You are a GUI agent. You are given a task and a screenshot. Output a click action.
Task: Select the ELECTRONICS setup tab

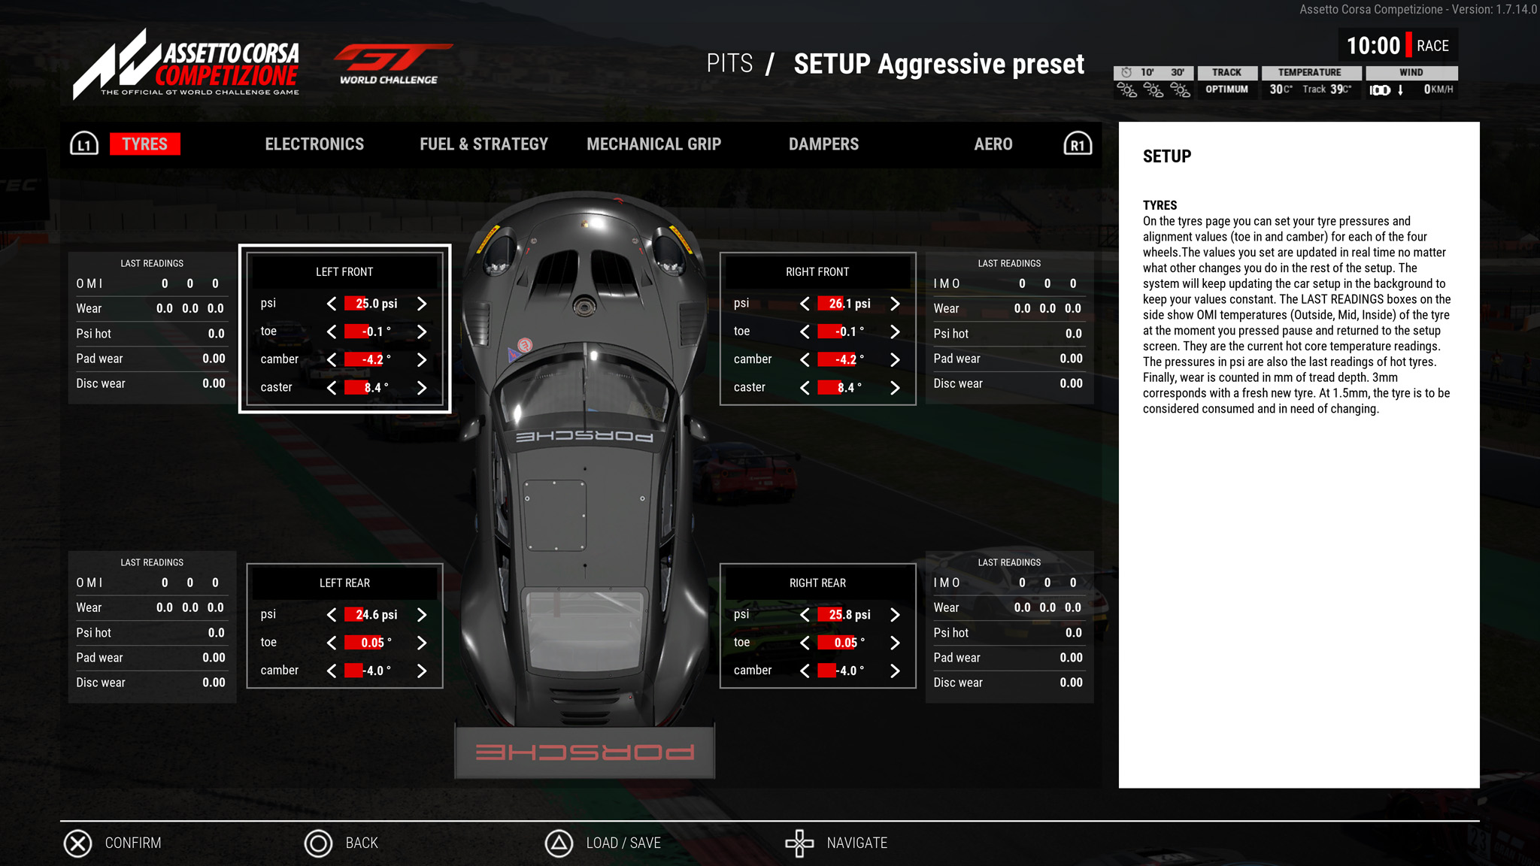[x=314, y=144]
